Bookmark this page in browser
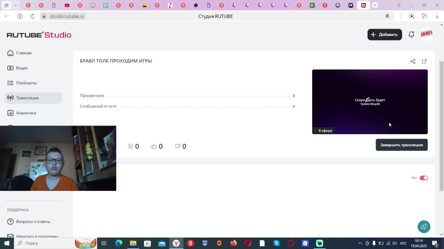 387,16
